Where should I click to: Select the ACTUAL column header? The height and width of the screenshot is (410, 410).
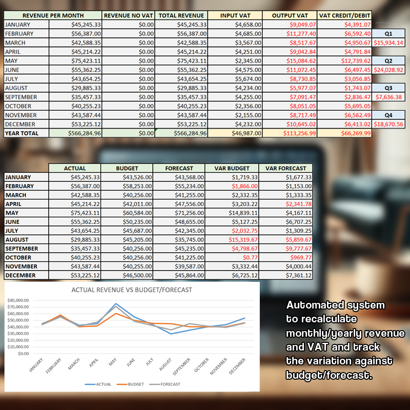(x=75, y=168)
